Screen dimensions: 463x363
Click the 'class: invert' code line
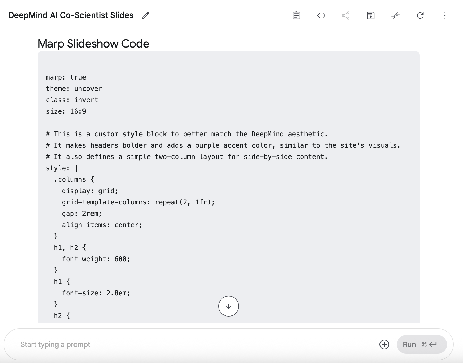[x=72, y=100]
